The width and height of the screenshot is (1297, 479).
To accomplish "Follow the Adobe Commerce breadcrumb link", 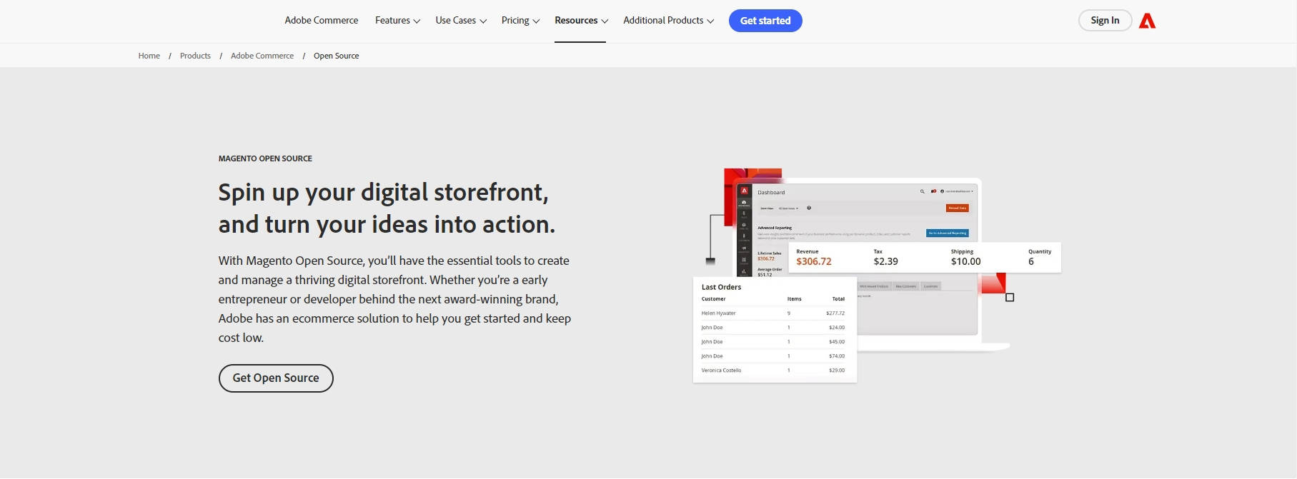I will click(x=262, y=56).
